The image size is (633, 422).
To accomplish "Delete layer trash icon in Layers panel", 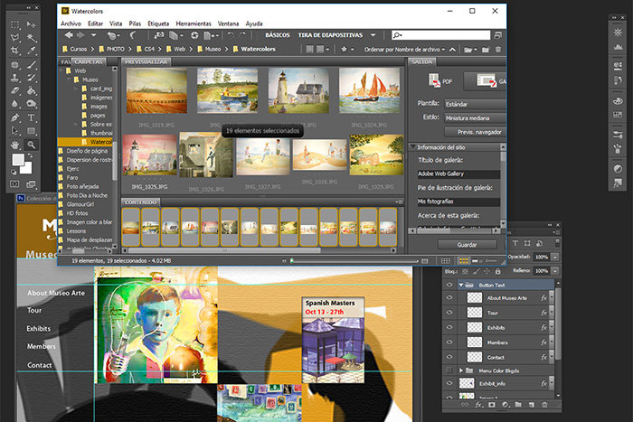I will [544, 404].
